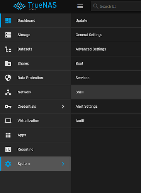Click the Apps grid icon

coord(8,135)
